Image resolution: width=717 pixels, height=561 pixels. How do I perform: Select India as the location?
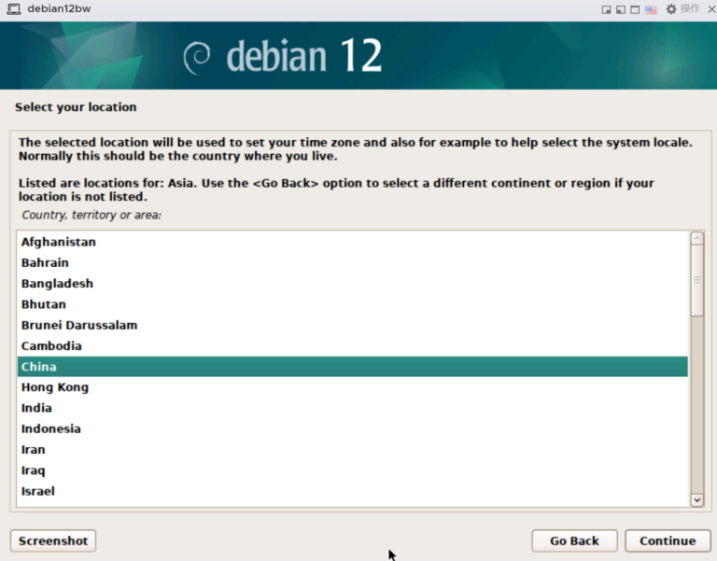pos(37,408)
